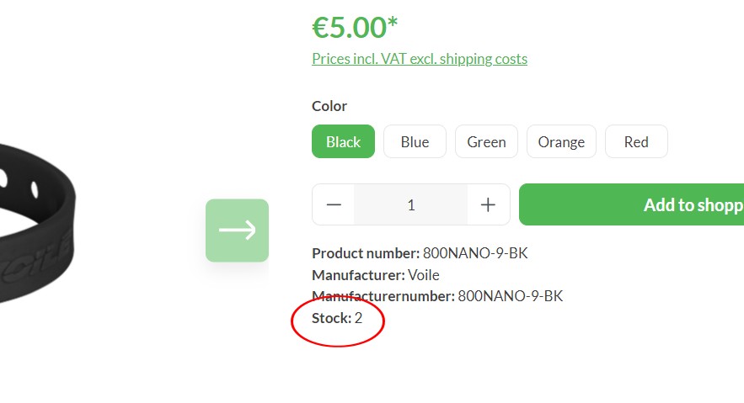The image size is (744, 403).
Task: Click the circled Stock: 2 text
Action: tap(337, 318)
